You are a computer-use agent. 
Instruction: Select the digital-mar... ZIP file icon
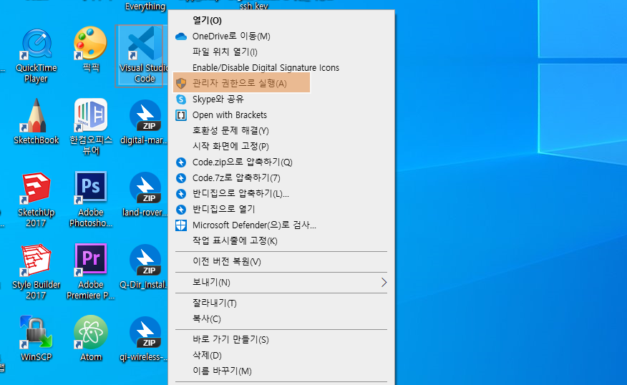coord(145,122)
